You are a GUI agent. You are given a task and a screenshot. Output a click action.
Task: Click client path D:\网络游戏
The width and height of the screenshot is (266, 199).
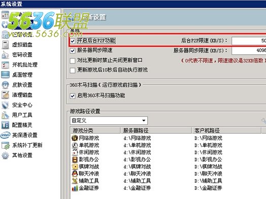pos(208,138)
